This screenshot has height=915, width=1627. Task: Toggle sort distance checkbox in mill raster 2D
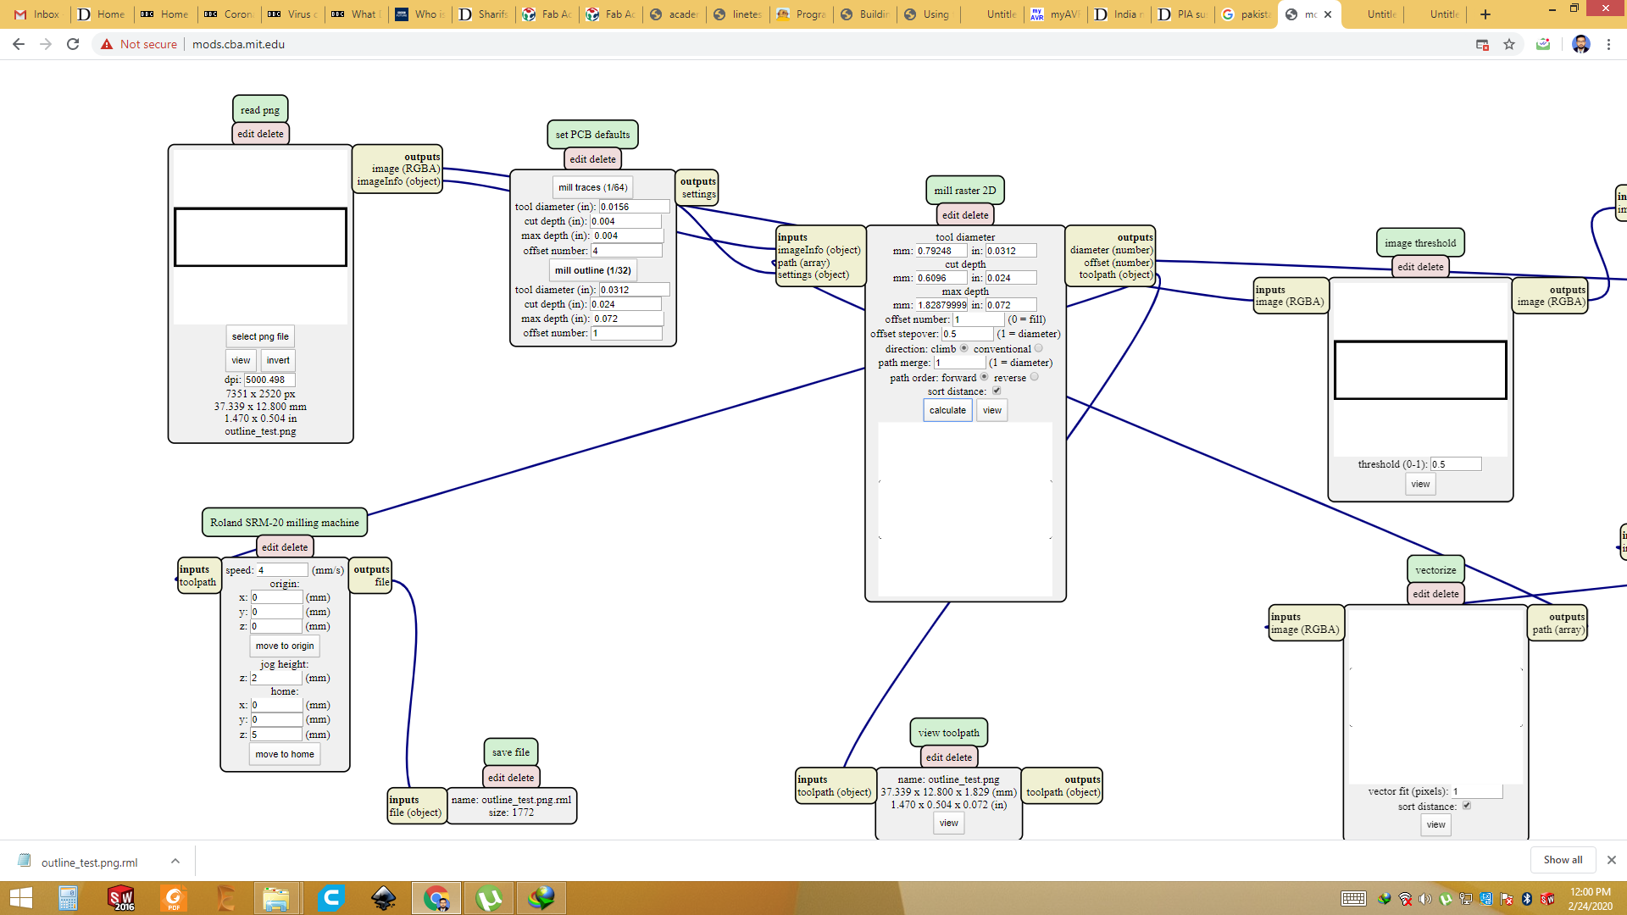coord(997,391)
